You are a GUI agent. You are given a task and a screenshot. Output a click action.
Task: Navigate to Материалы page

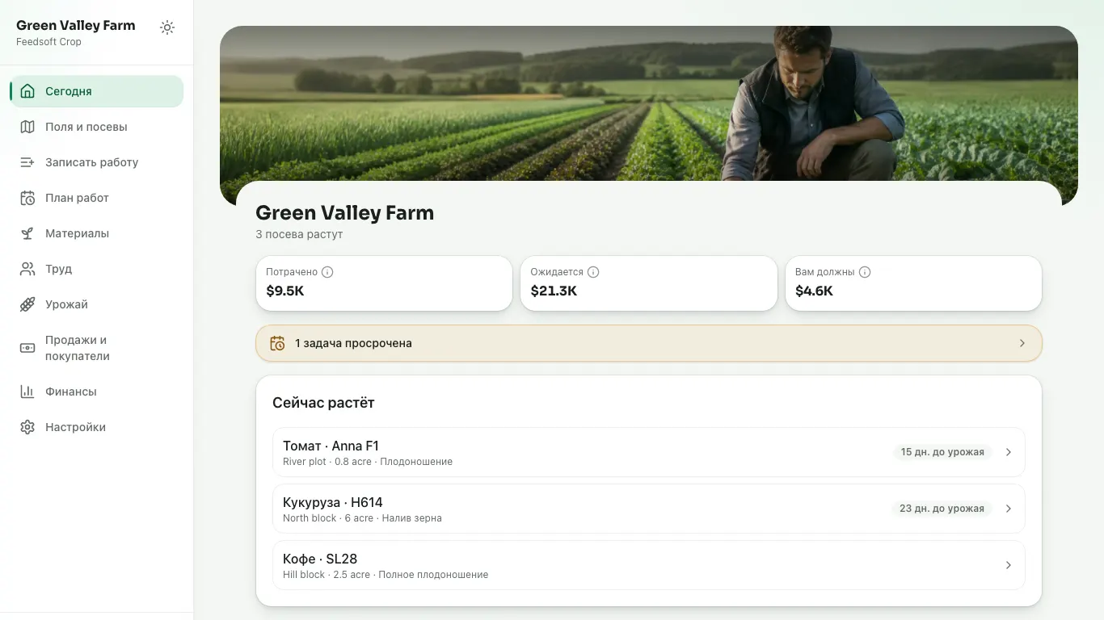pos(97,233)
